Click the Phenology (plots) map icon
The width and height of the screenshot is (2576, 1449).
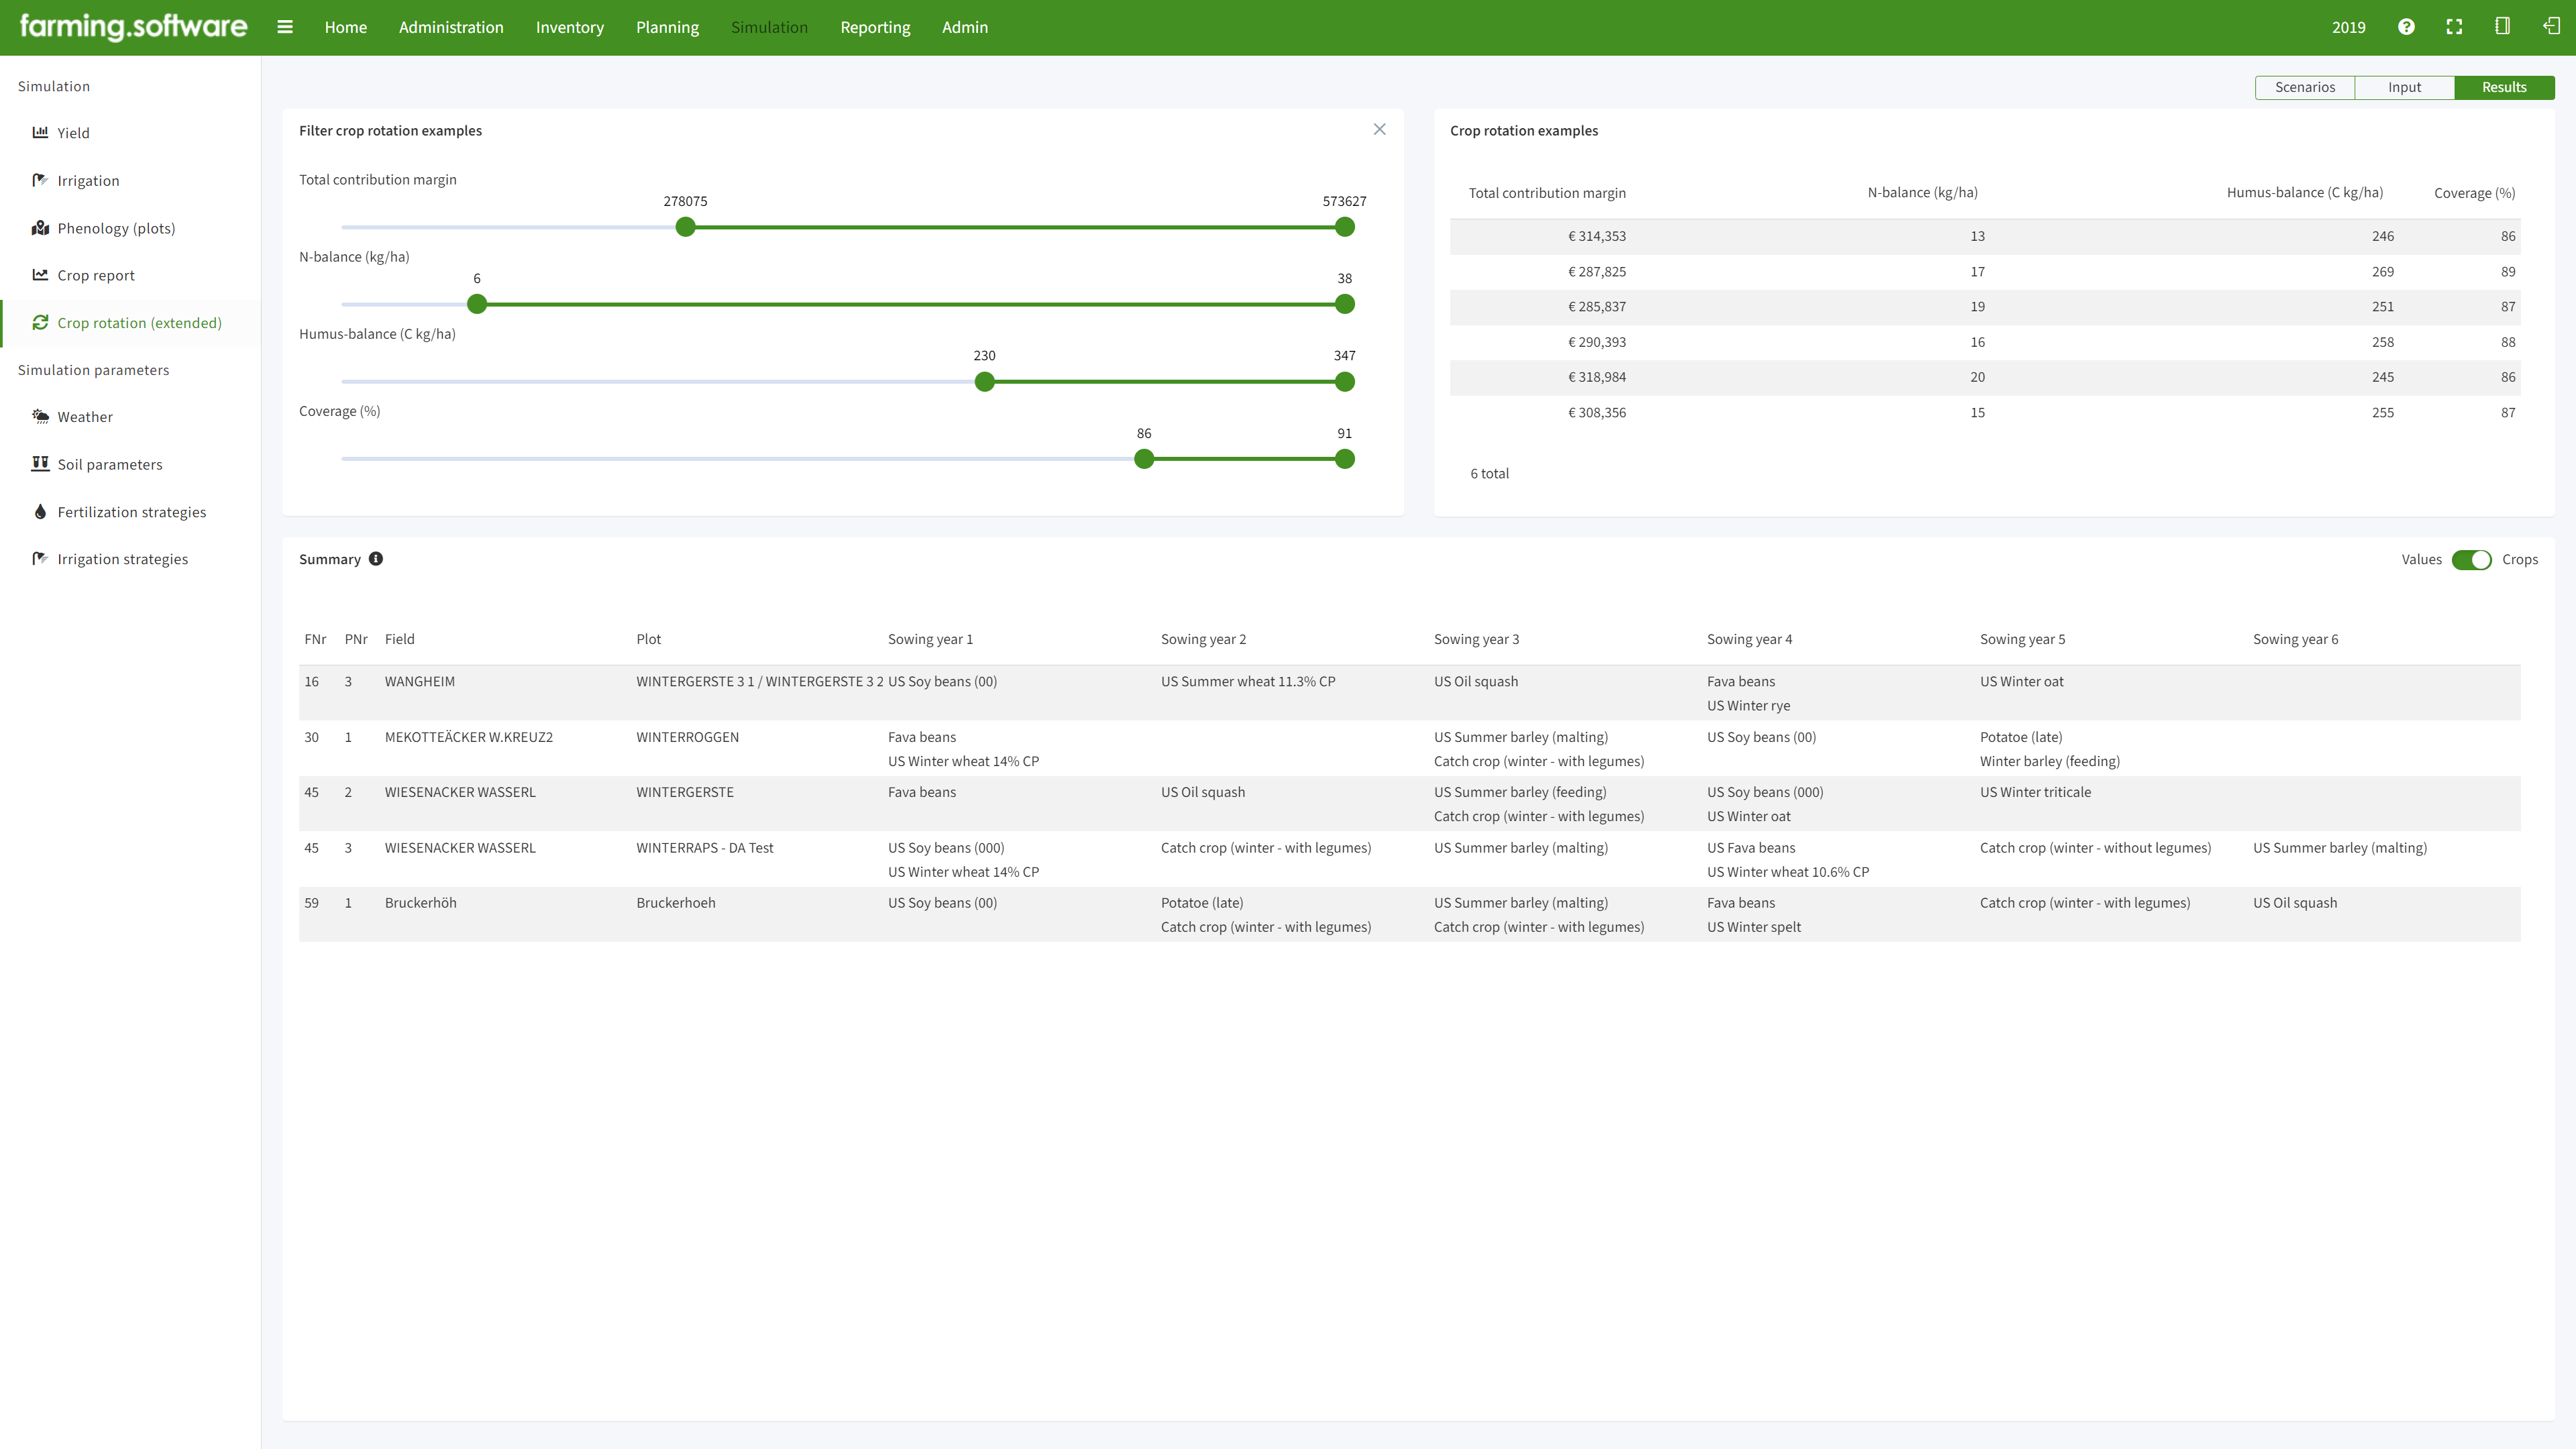point(40,228)
